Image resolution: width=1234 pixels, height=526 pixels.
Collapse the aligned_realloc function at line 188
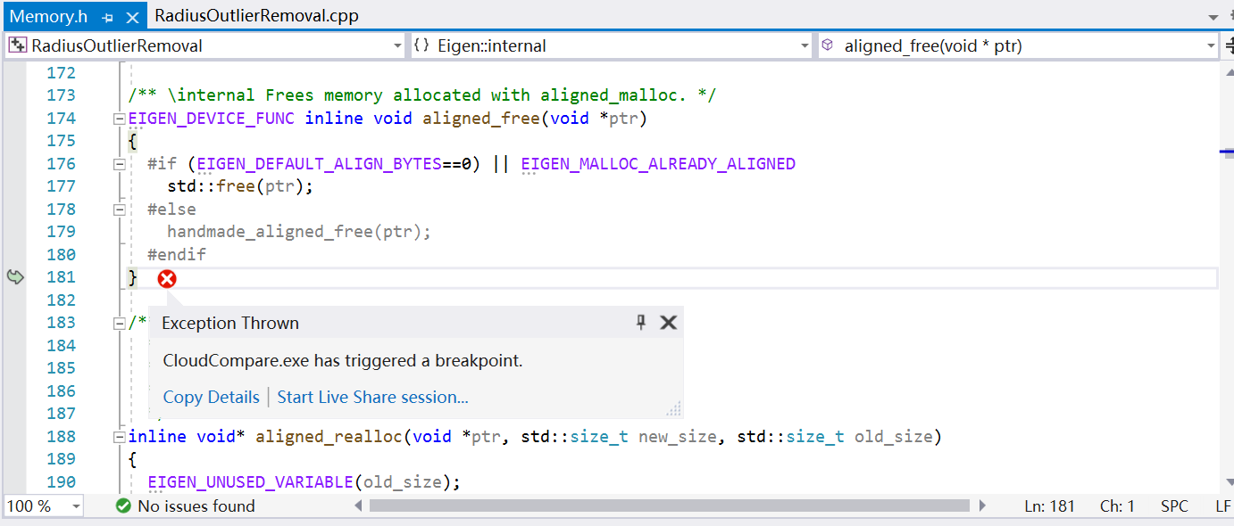tap(119, 436)
